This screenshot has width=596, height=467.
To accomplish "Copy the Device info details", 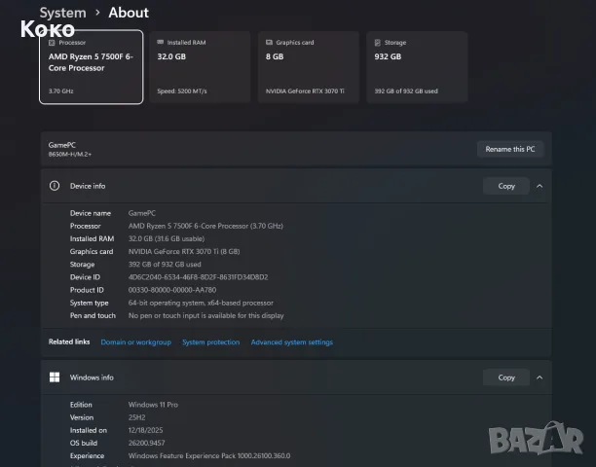I will (x=506, y=186).
